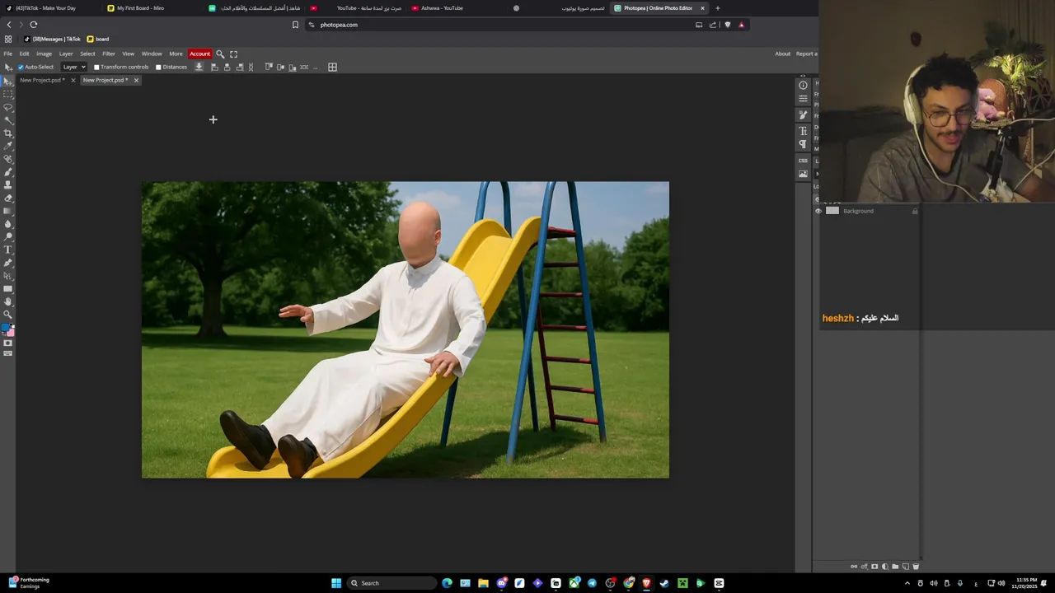Image resolution: width=1055 pixels, height=593 pixels.
Task: Open the Filter menu
Action: point(109,54)
